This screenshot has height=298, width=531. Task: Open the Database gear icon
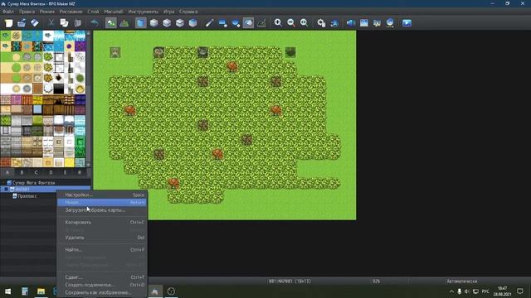tap(321, 23)
